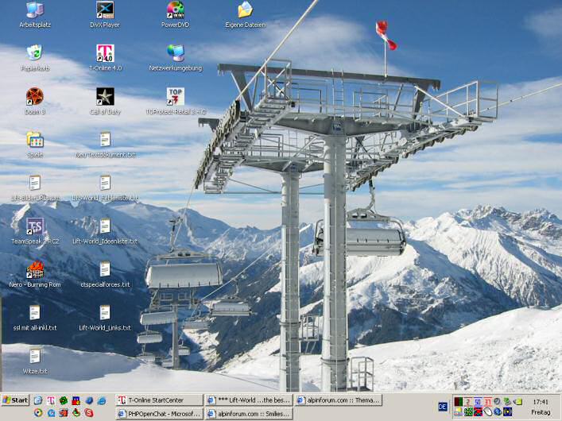
Task: Click the system clock showing 17:41
Action: pos(541,402)
